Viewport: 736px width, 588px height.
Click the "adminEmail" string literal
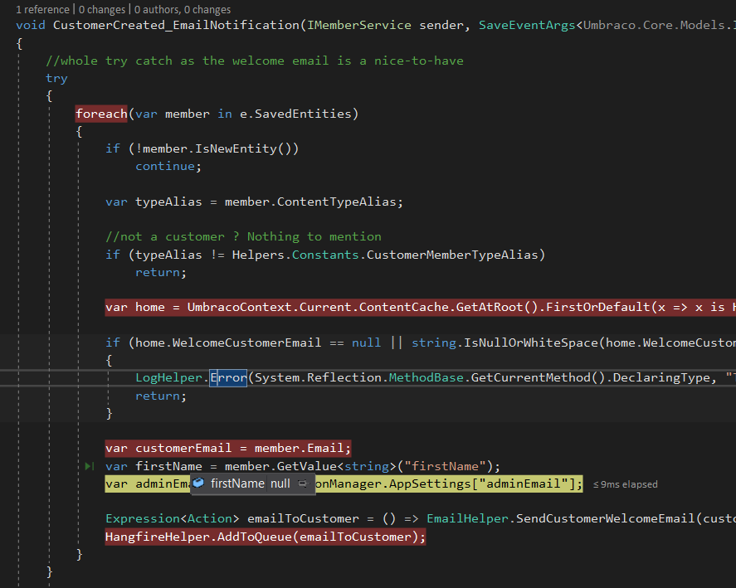click(524, 484)
